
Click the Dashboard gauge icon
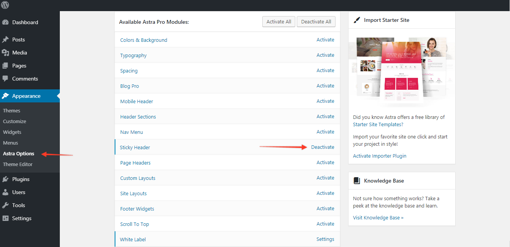coord(5,22)
